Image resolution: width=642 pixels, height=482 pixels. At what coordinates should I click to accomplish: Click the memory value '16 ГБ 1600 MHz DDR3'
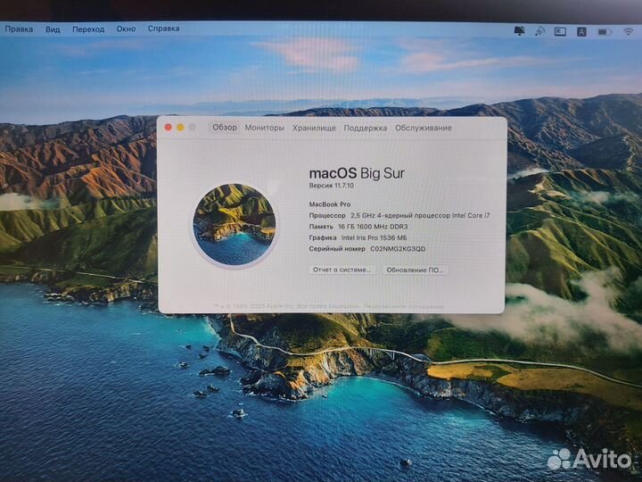pos(373,226)
